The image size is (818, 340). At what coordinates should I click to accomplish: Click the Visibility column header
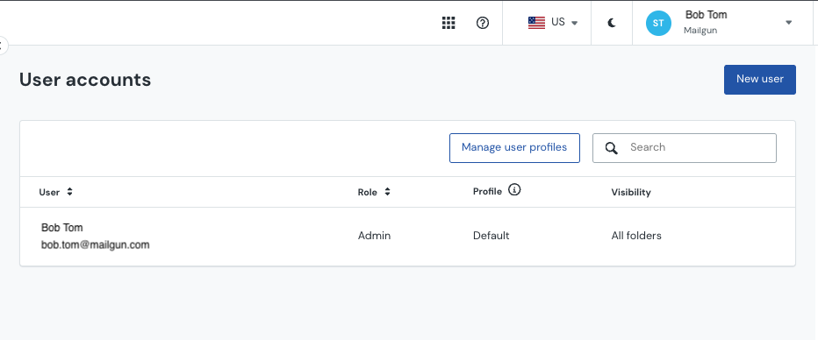click(631, 192)
